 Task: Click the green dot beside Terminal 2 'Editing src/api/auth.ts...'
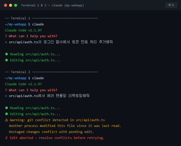[x=7, y=114]
